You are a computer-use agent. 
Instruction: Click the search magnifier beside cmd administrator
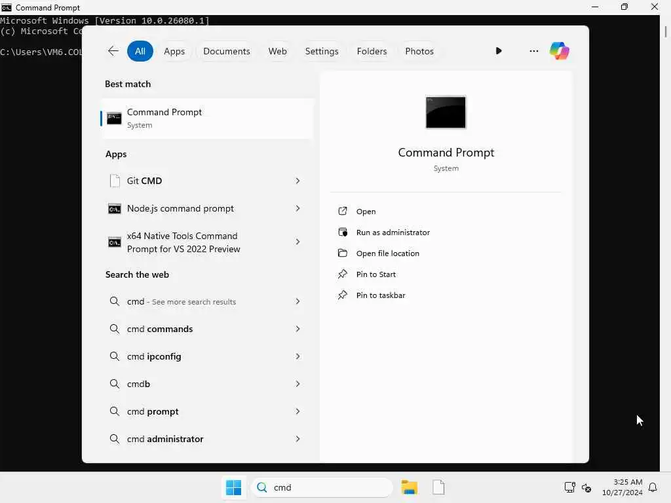[x=114, y=438]
